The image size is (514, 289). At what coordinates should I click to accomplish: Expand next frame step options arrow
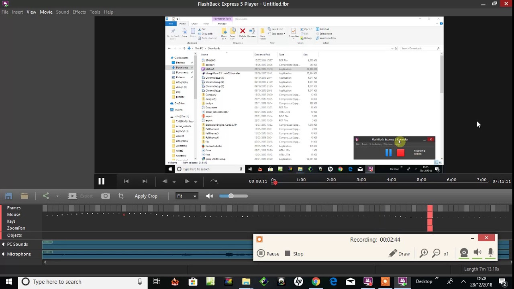tap(196, 182)
